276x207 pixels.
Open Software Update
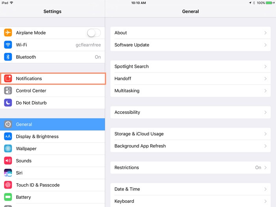pyautogui.click(x=132, y=45)
